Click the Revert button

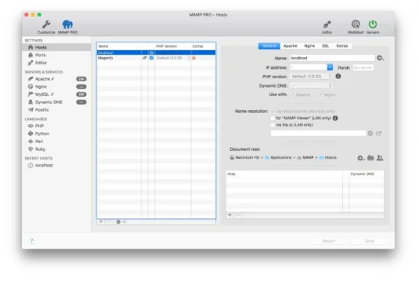tap(329, 241)
